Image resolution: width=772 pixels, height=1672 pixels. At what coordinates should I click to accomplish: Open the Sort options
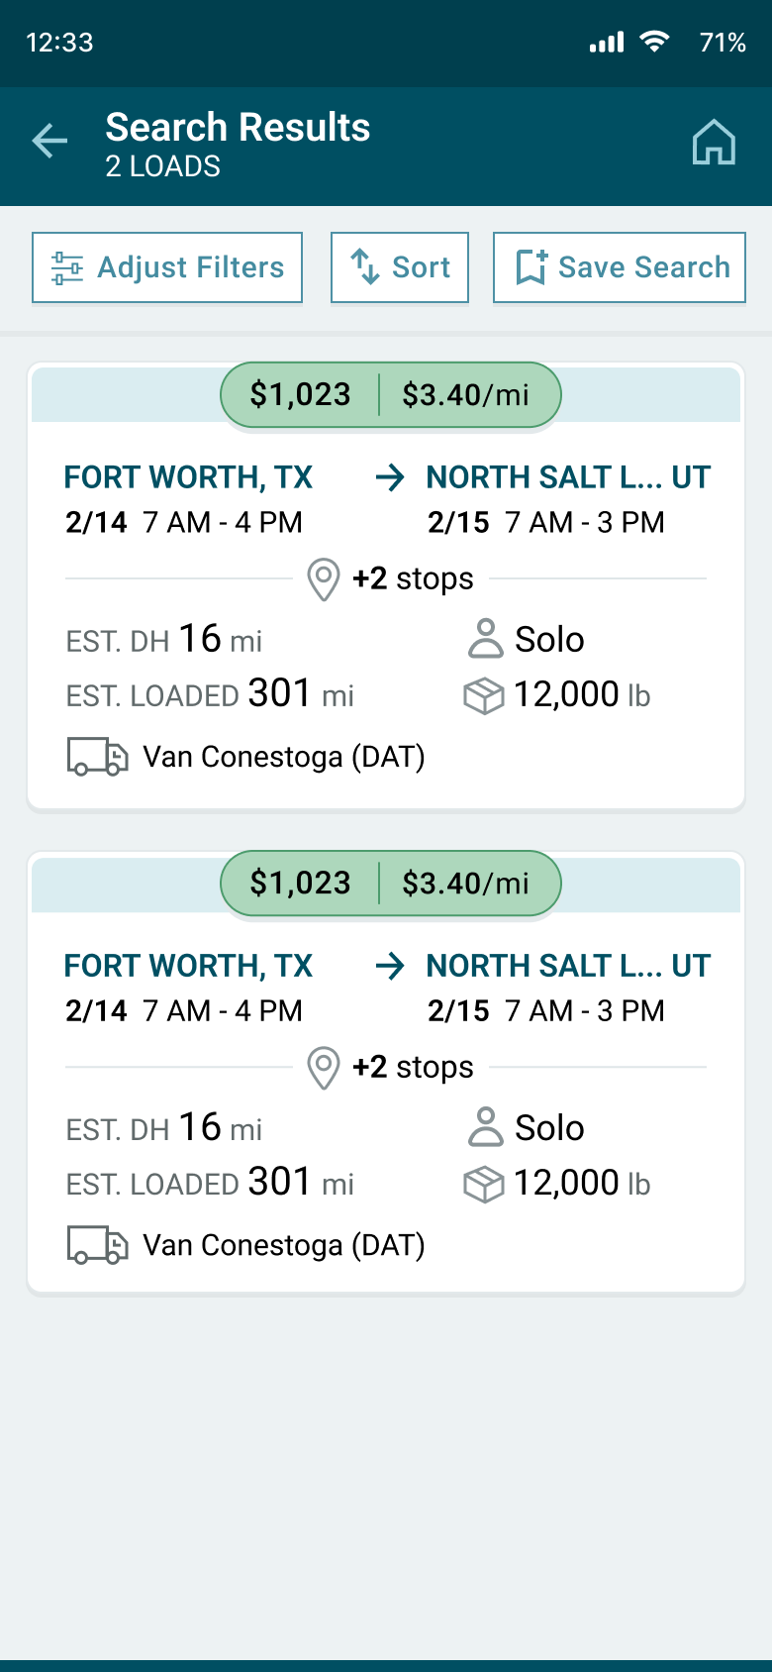click(400, 267)
